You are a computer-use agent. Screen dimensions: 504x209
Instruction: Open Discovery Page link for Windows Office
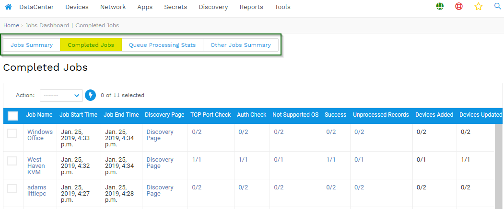[160, 135]
